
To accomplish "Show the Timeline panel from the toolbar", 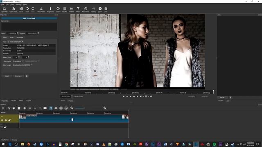I will [72, 10].
